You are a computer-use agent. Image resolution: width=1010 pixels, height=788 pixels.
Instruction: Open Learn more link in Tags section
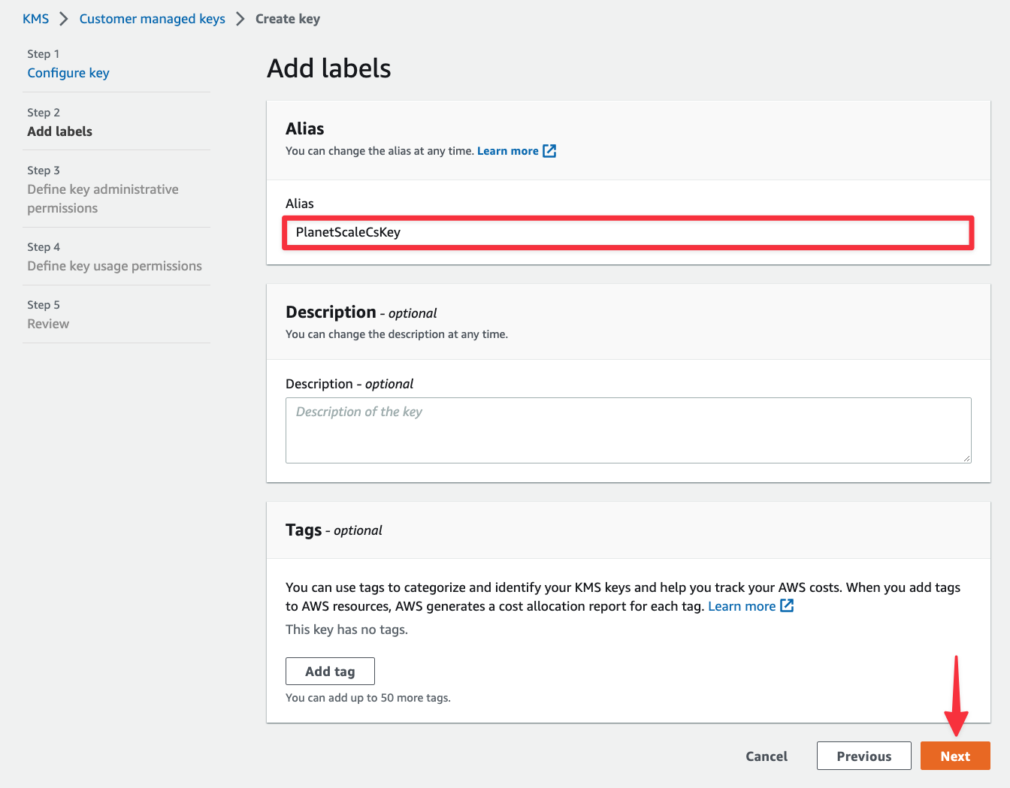(x=742, y=606)
